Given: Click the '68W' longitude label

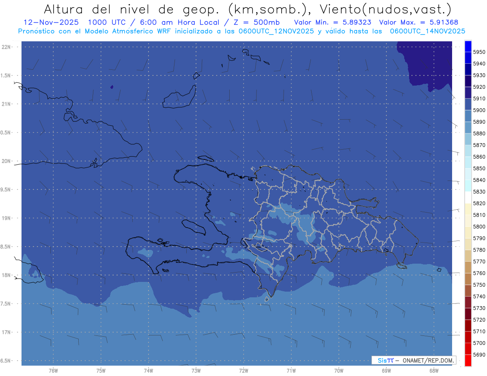Looking at the screenshot, I should [x=433, y=371].
